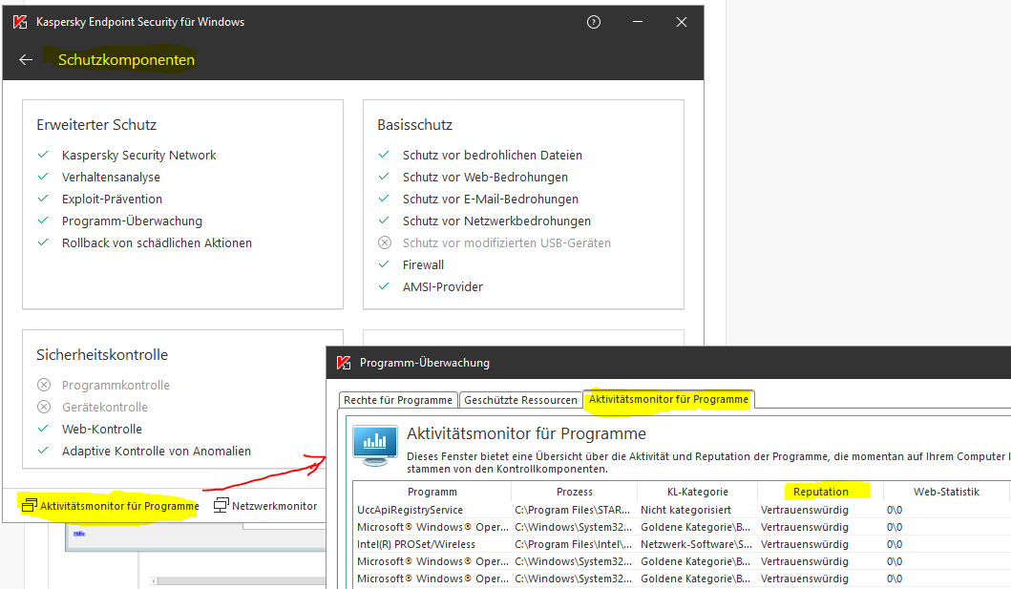
Task: Click the disabled icon beside Gerätekontrolle
Action: [44, 407]
